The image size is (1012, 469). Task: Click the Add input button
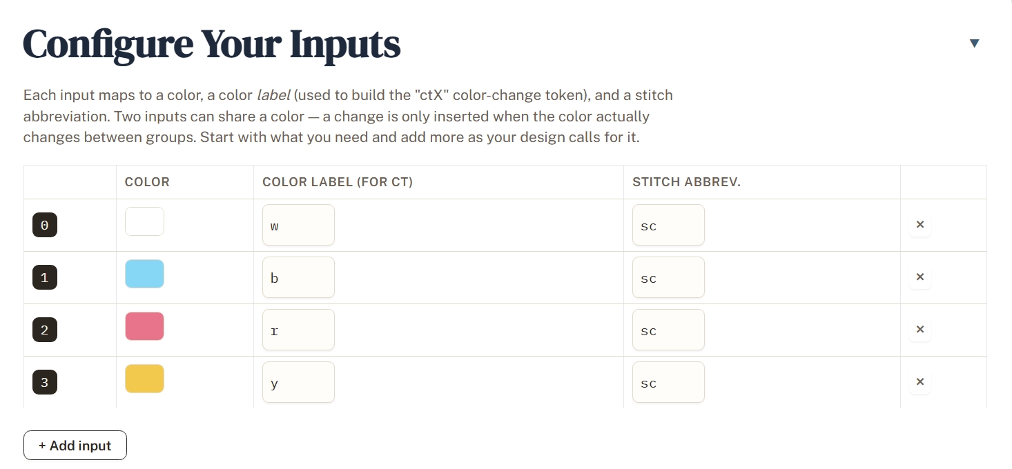[x=75, y=446]
